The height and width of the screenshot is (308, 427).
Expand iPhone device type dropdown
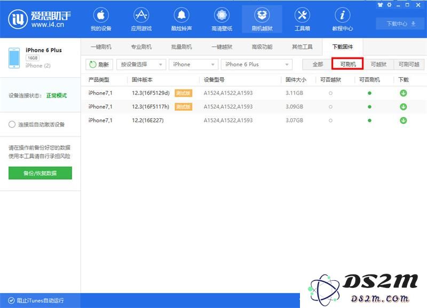pos(193,64)
